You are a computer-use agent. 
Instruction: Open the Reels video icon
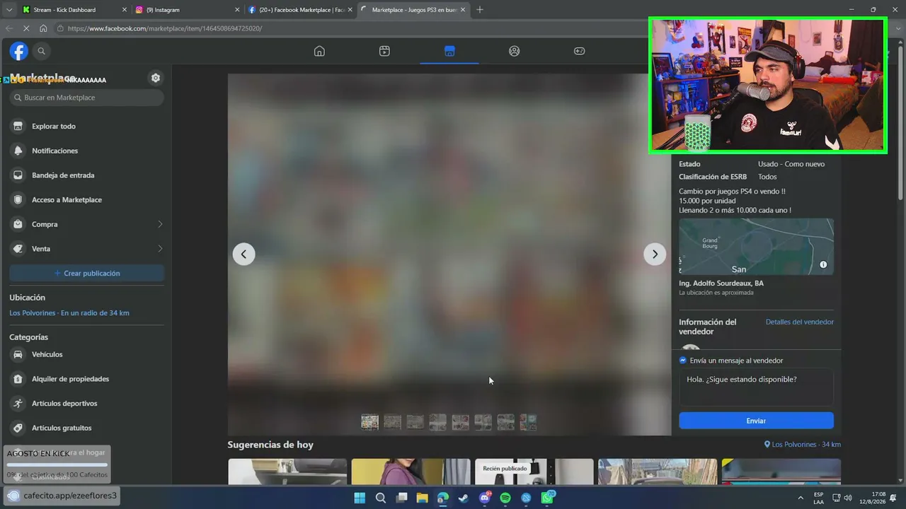click(384, 51)
